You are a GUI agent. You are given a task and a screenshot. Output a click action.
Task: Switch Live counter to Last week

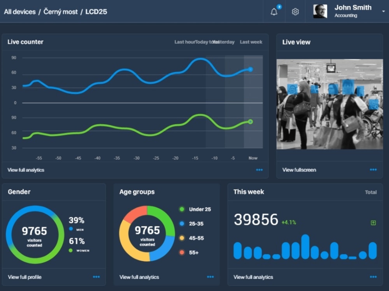pyautogui.click(x=251, y=42)
